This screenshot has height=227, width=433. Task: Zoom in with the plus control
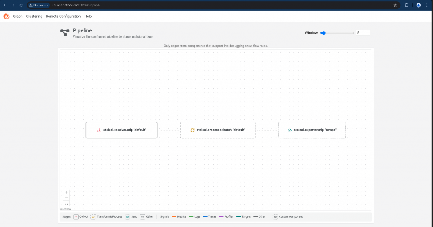66,192
